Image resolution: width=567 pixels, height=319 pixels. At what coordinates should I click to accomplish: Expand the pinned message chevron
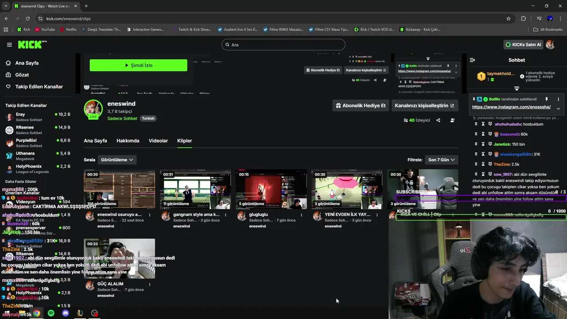(558, 108)
